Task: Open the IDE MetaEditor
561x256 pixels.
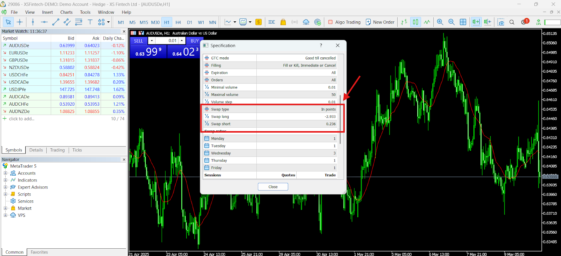Action: point(272,22)
